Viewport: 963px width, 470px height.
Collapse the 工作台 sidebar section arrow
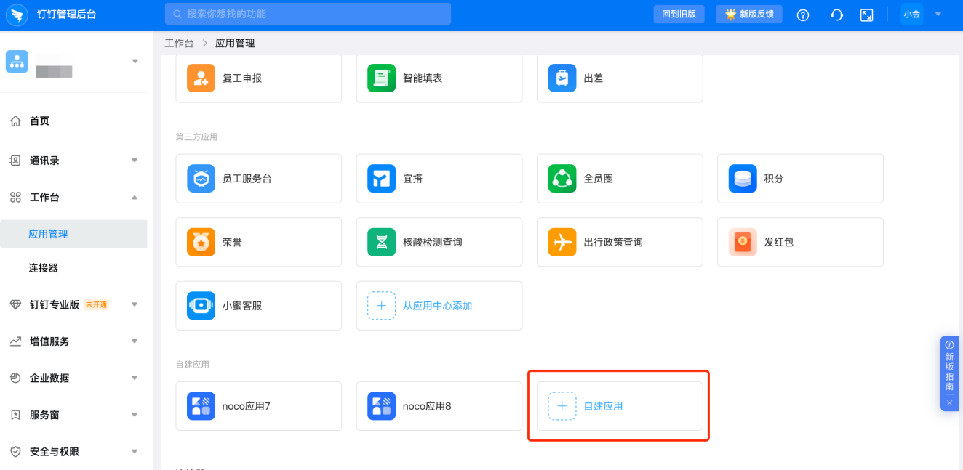click(x=135, y=198)
